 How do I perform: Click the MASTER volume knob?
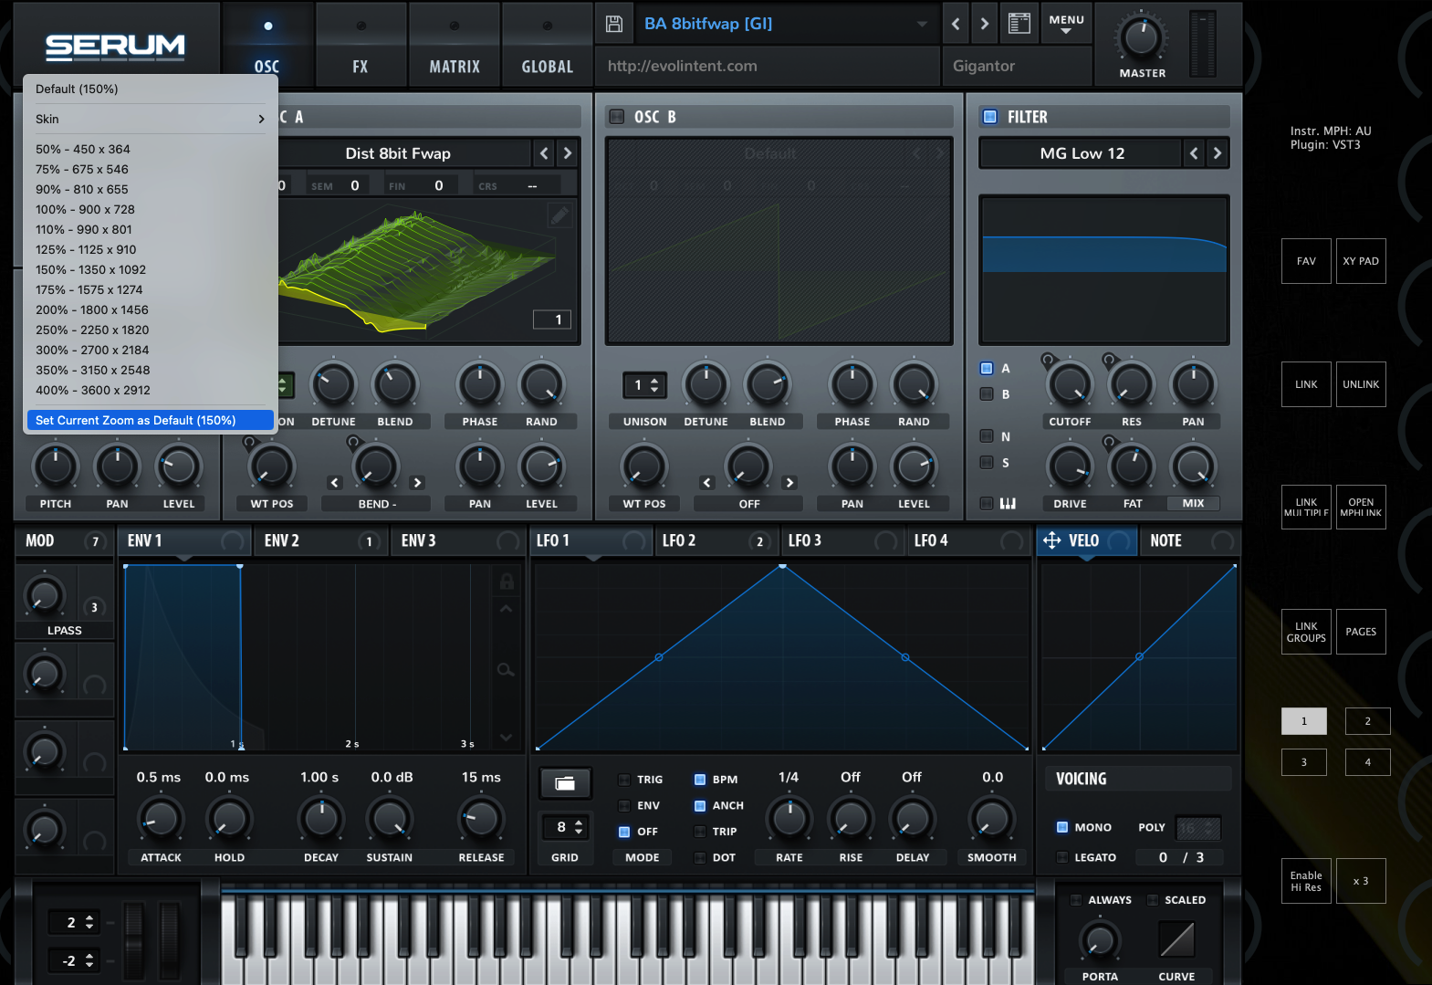coord(1141,37)
